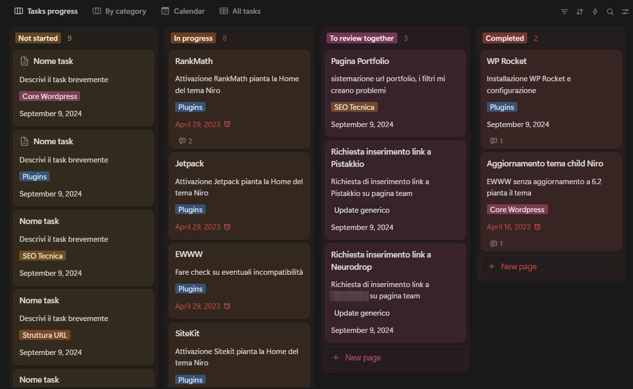Open view settings sliders icon
This screenshot has width=633, height=389.
tap(625, 12)
